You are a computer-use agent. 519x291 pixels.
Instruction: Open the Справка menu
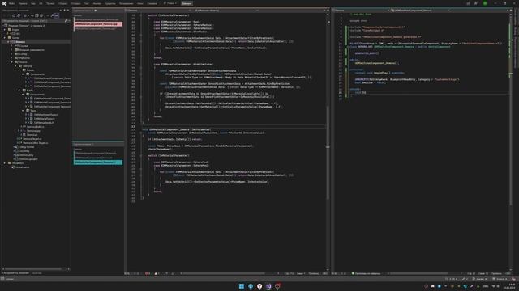pos(152,3)
